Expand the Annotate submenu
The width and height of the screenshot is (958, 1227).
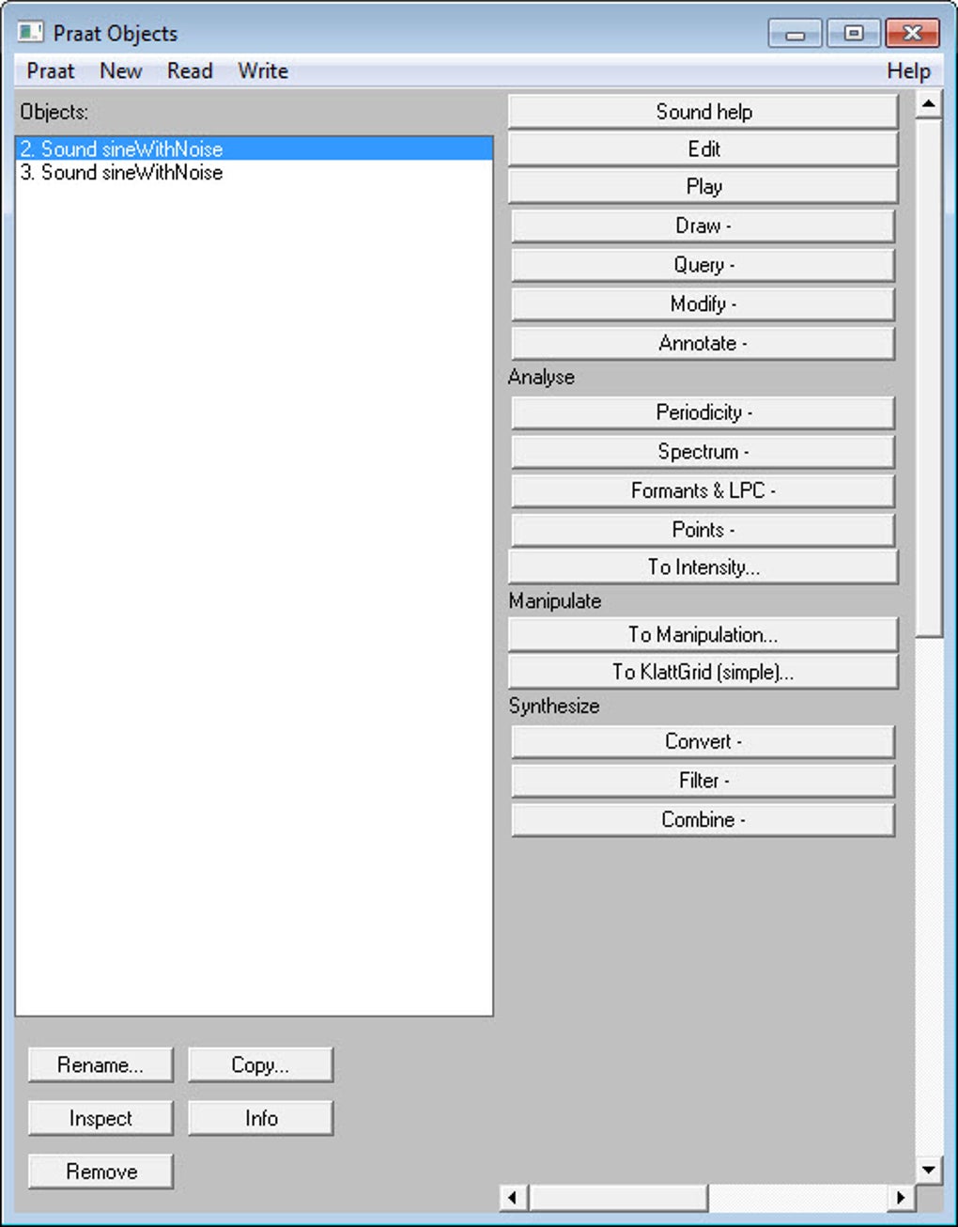tap(703, 343)
